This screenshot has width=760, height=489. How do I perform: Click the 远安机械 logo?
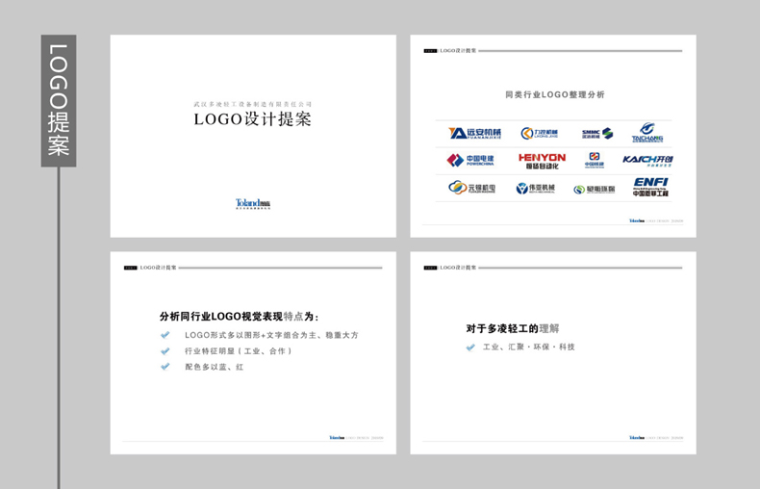[474, 133]
